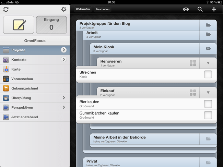Tap the sync refresh icon
This screenshot has width=223, height=167.
(6, 10)
